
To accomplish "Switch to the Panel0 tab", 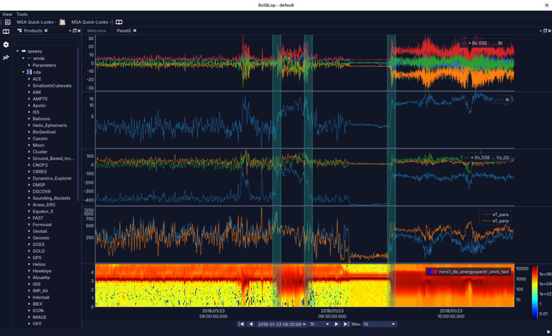I will pos(124,31).
